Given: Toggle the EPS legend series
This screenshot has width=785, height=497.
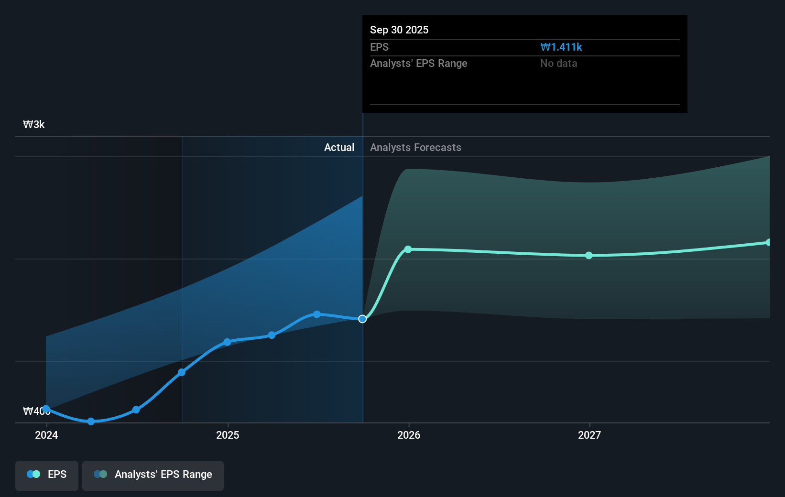Looking at the screenshot, I should tap(47, 475).
